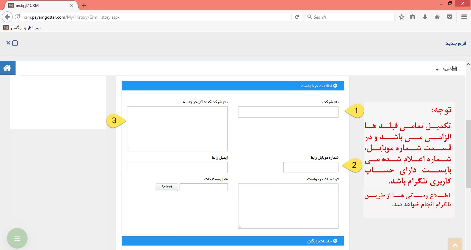Open the green circular hamburger menu

click(x=17, y=238)
